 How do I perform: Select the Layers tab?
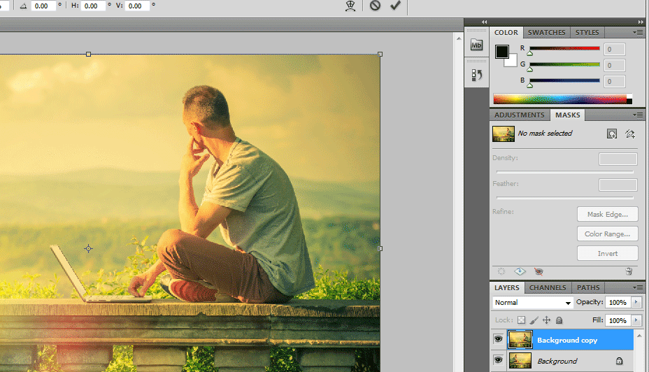pos(506,287)
